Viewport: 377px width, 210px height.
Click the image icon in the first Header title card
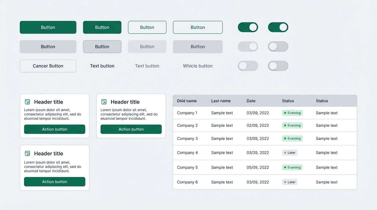coord(27,101)
